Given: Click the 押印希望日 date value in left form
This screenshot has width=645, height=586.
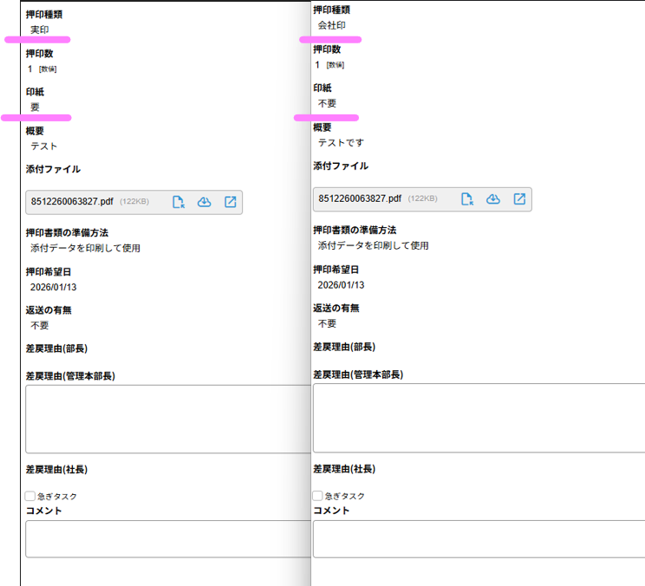Looking at the screenshot, I should (54, 287).
